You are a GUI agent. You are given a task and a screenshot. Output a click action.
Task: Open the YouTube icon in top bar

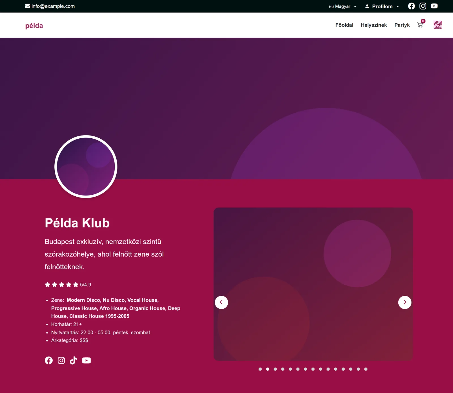pos(434,6)
